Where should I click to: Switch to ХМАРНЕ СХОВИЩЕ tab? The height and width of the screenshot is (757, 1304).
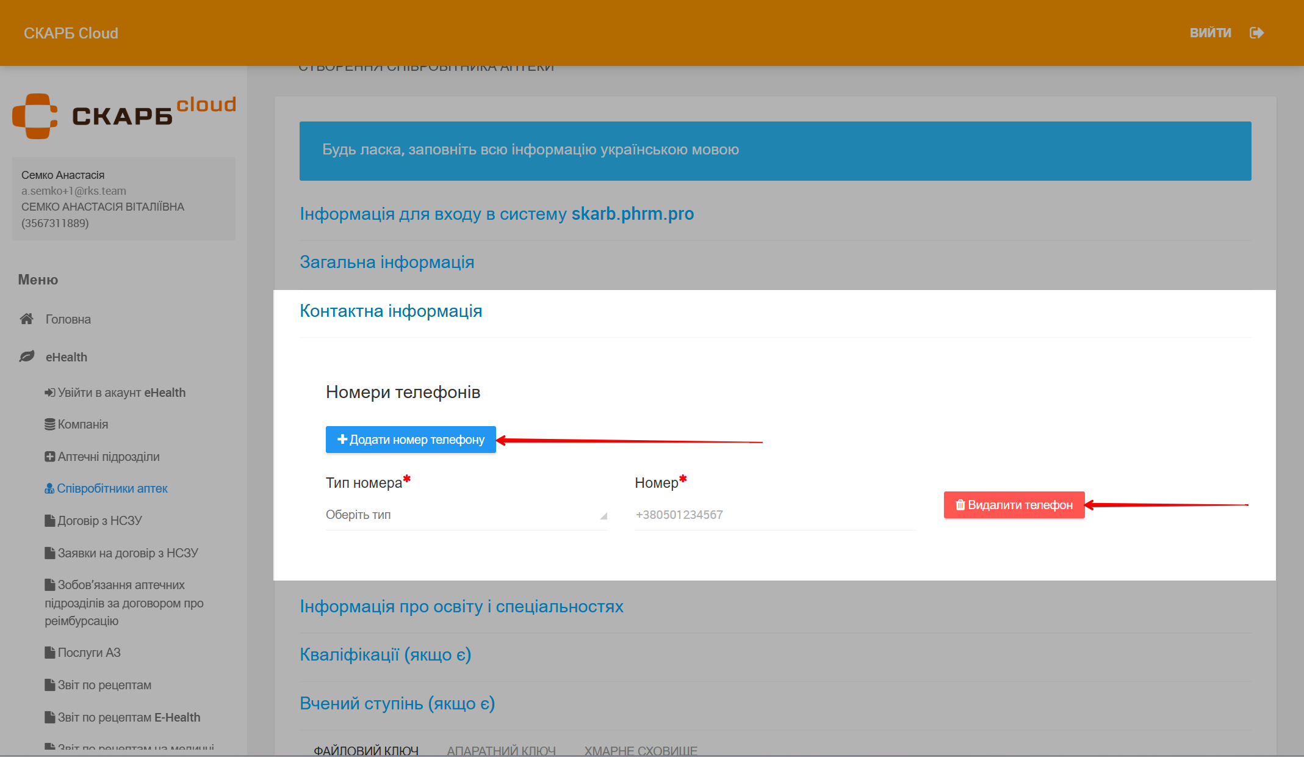coord(641,750)
